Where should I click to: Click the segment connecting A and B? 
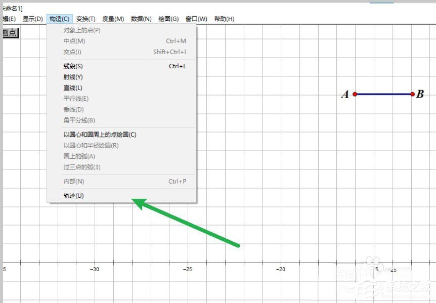pos(384,94)
